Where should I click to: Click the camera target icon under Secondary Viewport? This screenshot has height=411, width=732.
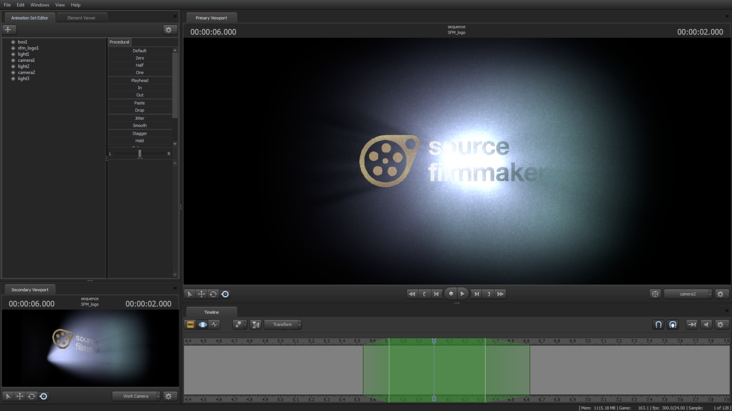point(44,396)
